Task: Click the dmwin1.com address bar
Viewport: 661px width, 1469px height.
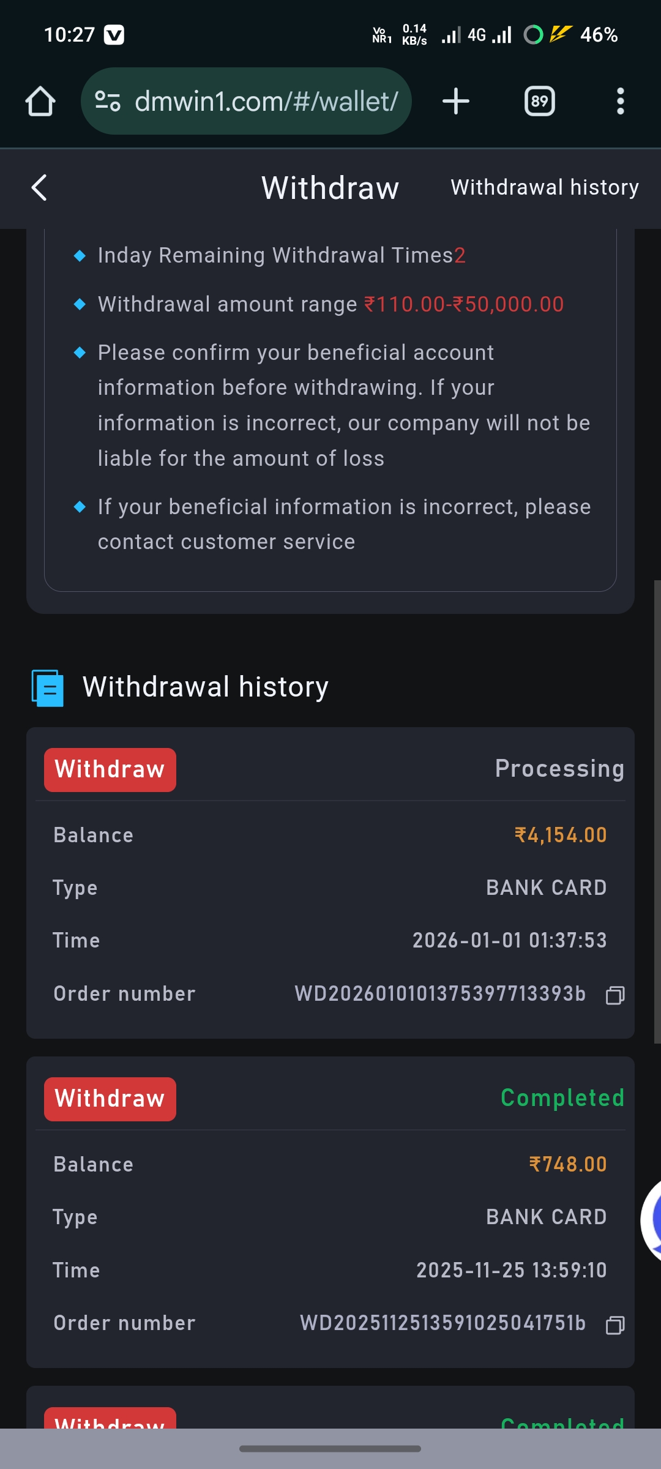Action: pyautogui.click(x=266, y=101)
